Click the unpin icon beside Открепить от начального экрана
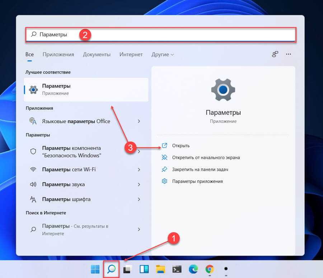 (164, 157)
